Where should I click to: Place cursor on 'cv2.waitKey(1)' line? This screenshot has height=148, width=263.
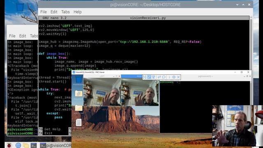coord(53,34)
